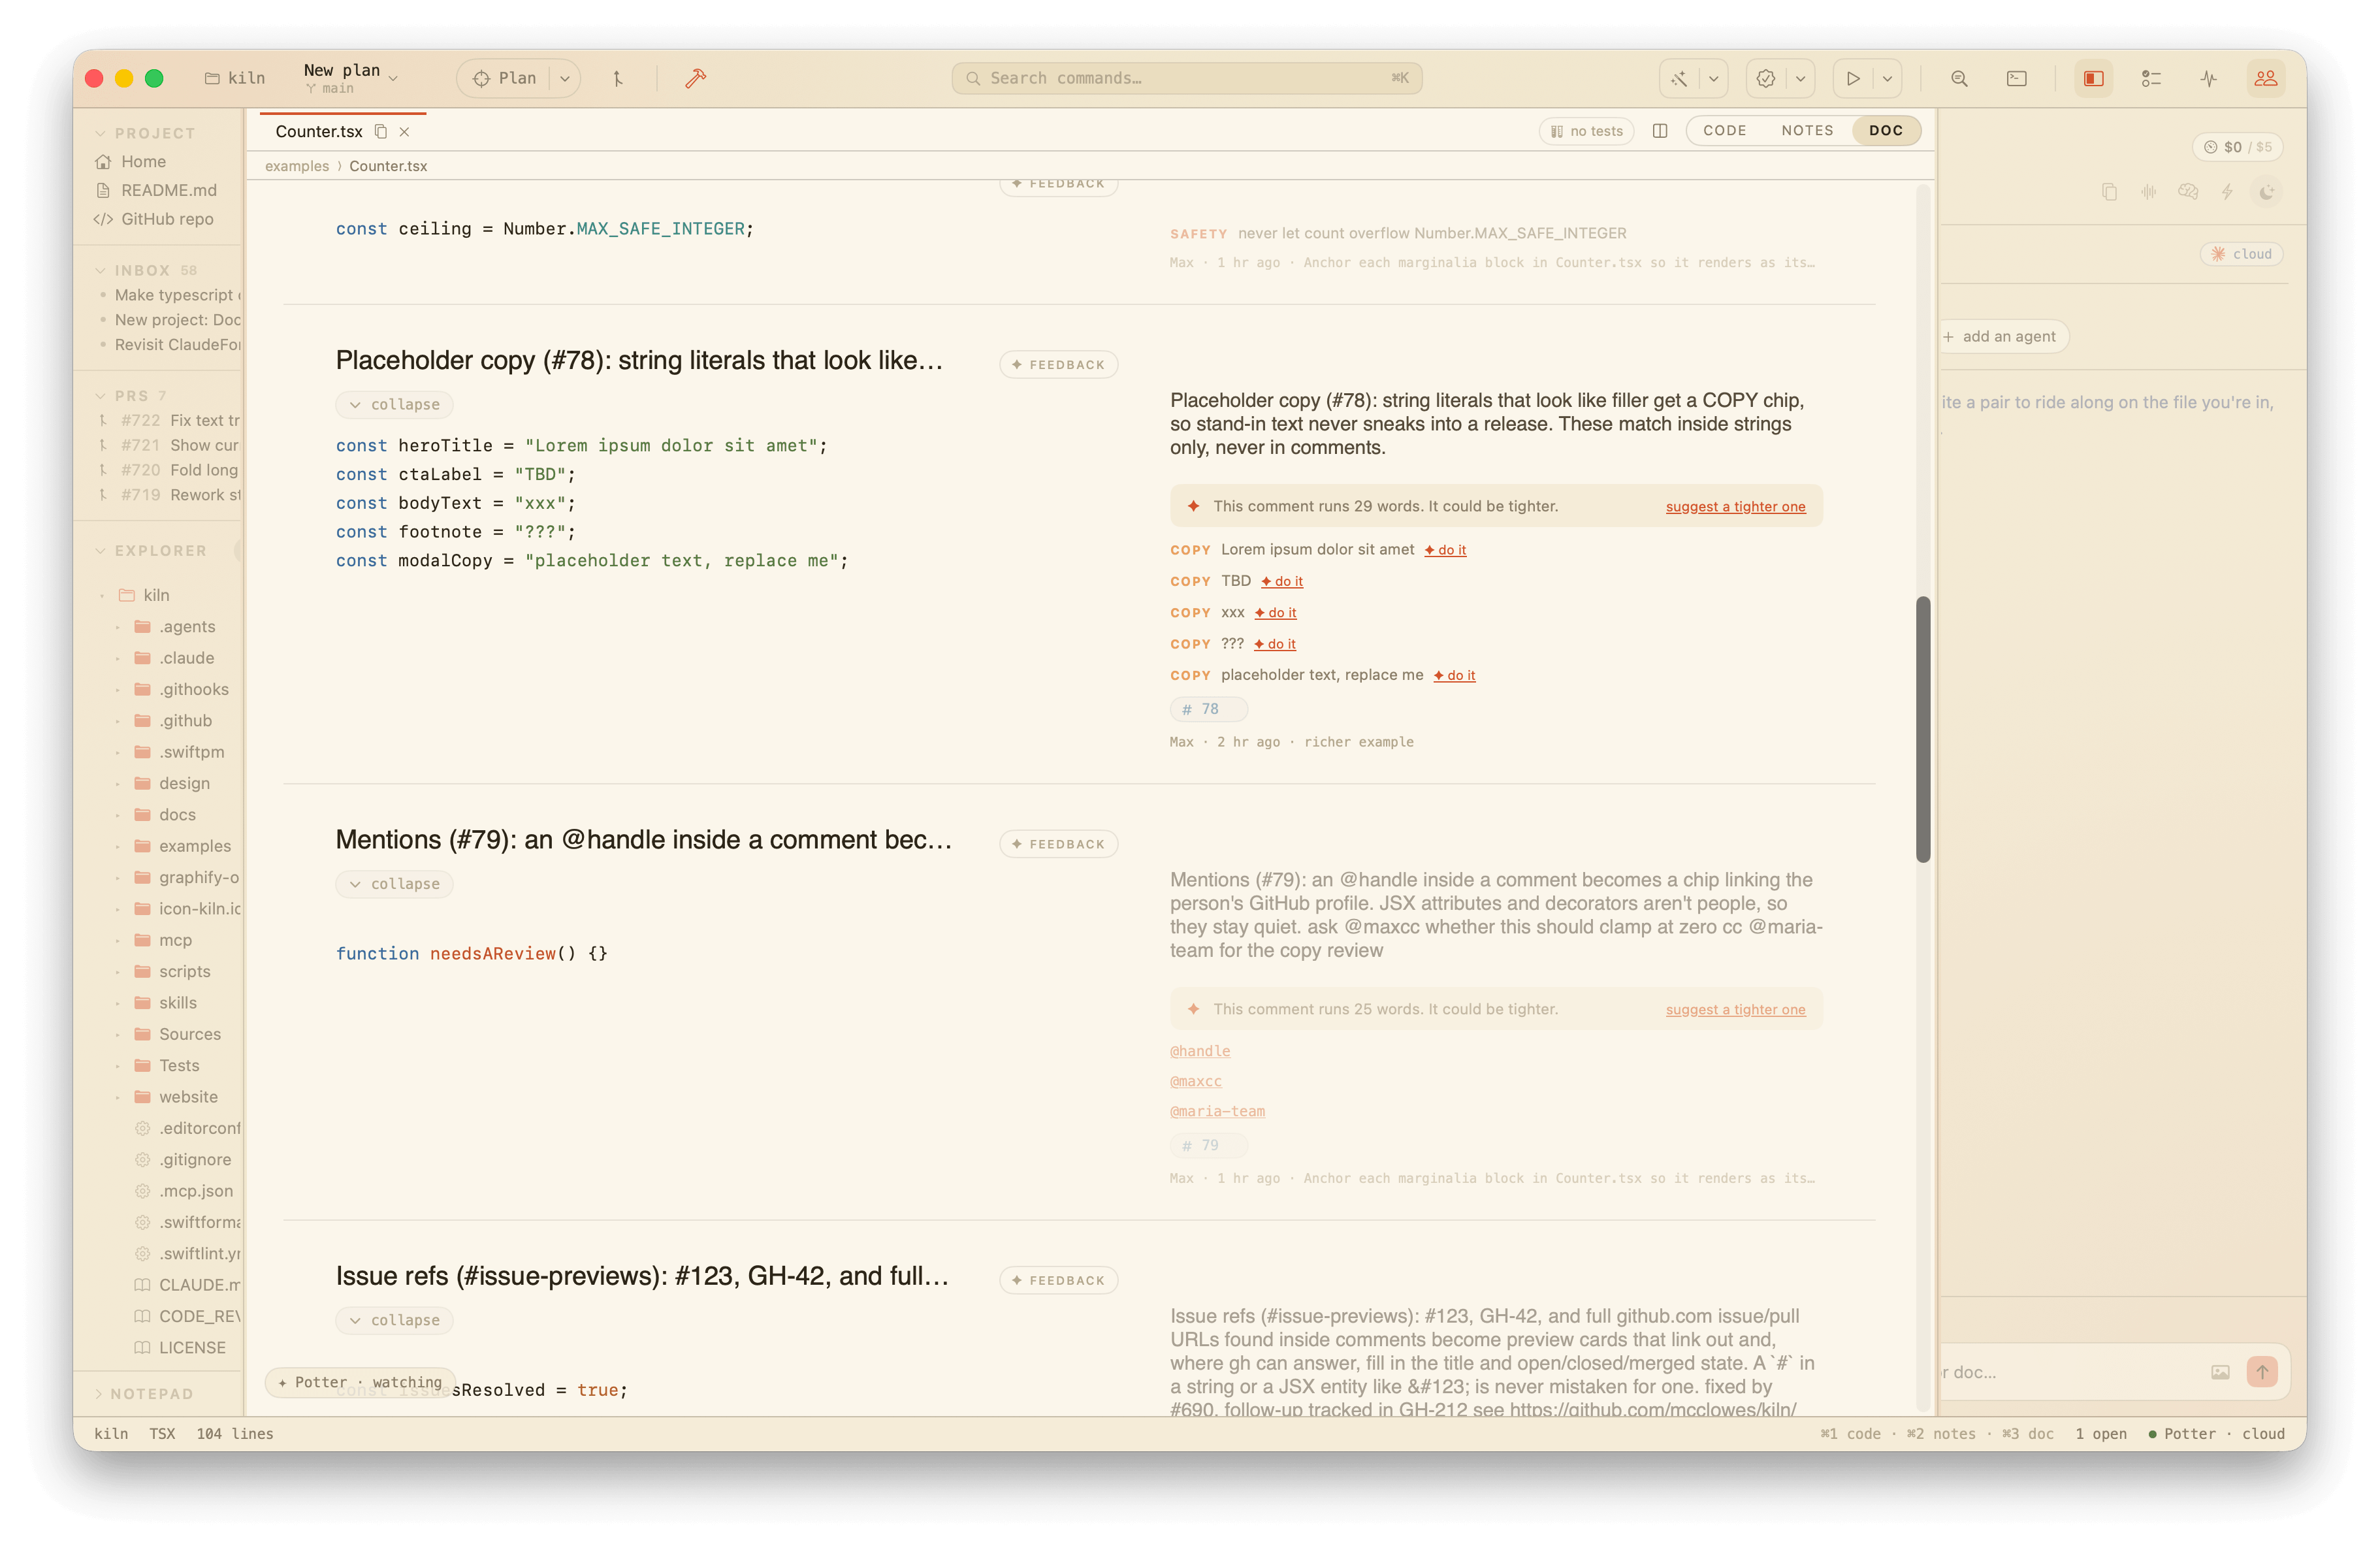Open the search magnifier icon in toolbar
The height and width of the screenshot is (1548, 2380).
tap(1959, 78)
